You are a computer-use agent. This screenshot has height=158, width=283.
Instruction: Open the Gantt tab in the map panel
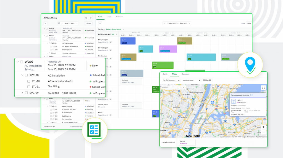click(165, 74)
